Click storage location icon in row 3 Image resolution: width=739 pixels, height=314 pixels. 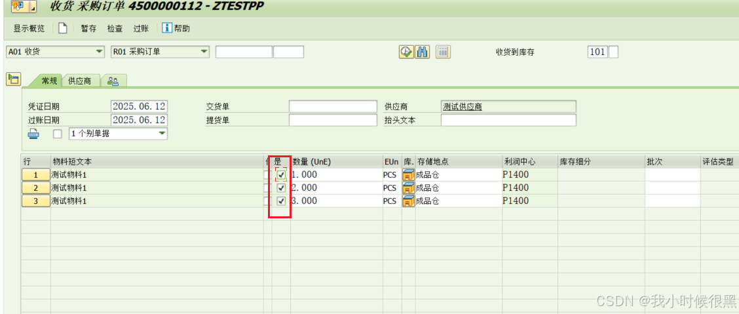[x=408, y=201]
